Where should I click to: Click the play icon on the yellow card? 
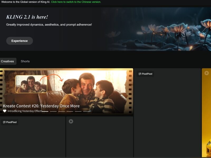click(x=207, y=73)
